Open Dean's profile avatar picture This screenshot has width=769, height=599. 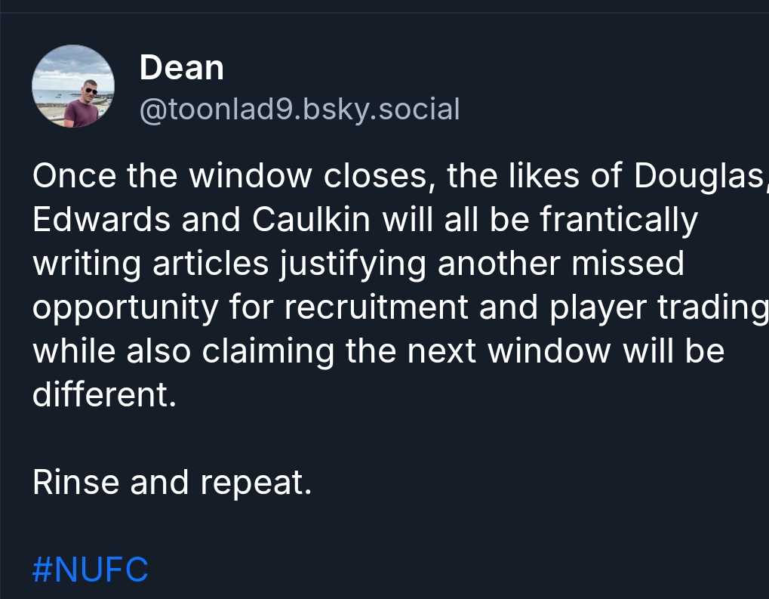(x=72, y=86)
